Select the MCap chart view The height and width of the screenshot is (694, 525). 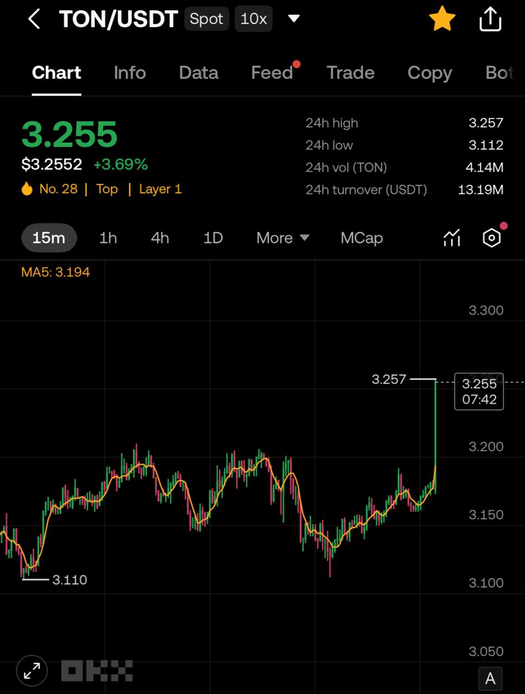coord(362,238)
